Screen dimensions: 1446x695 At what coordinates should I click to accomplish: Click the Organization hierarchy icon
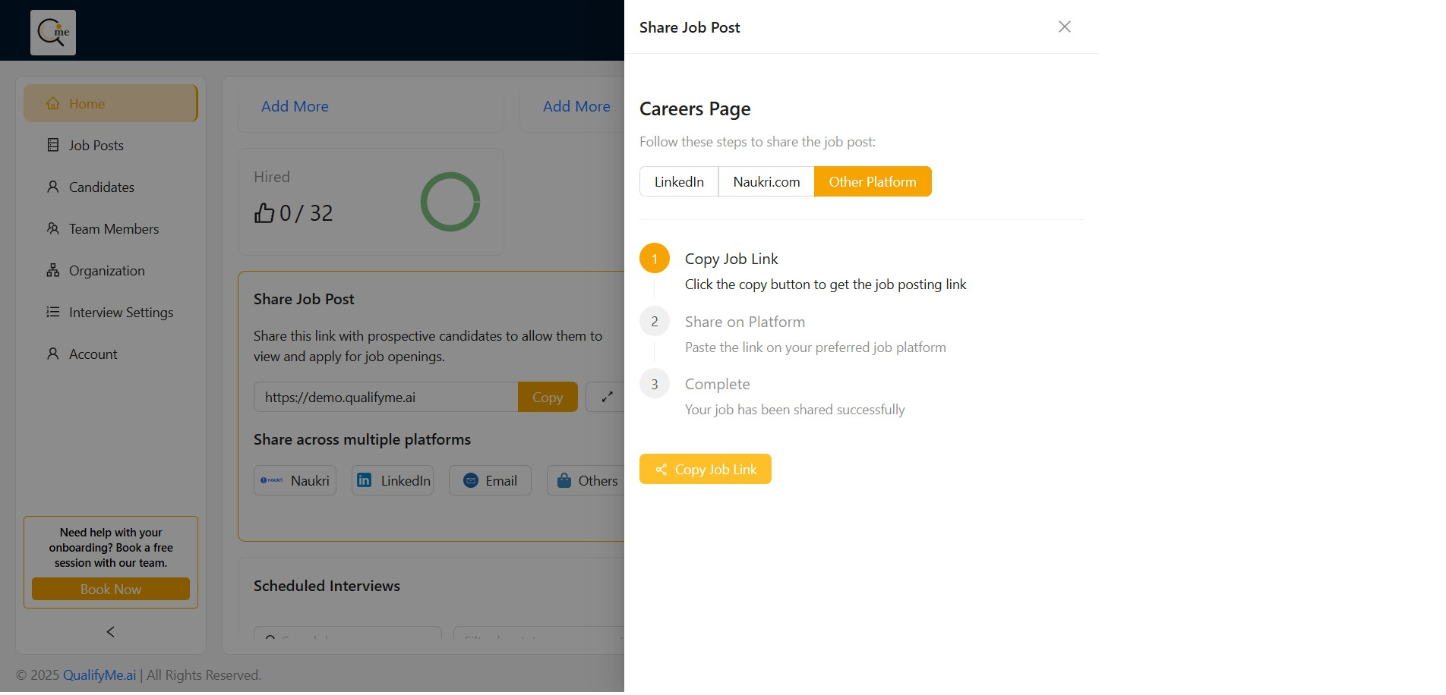[x=53, y=270]
